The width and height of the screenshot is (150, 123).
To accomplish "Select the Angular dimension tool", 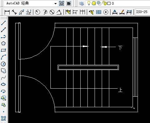I will (59, 12).
